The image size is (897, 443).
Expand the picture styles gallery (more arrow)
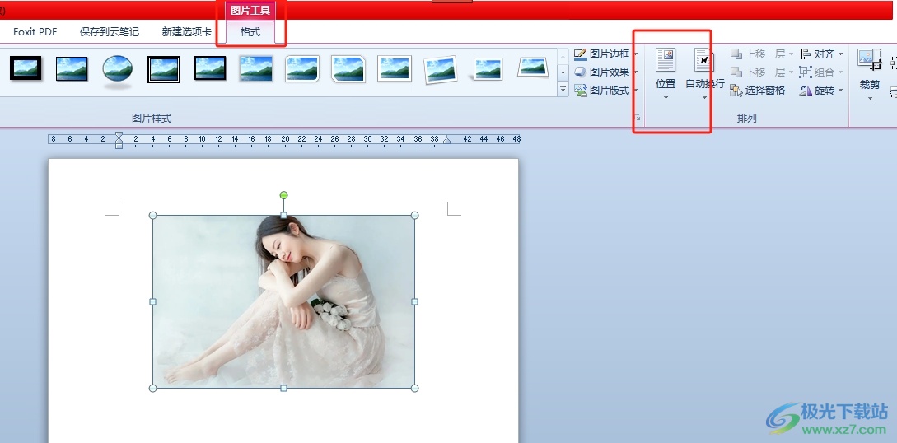pos(563,89)
